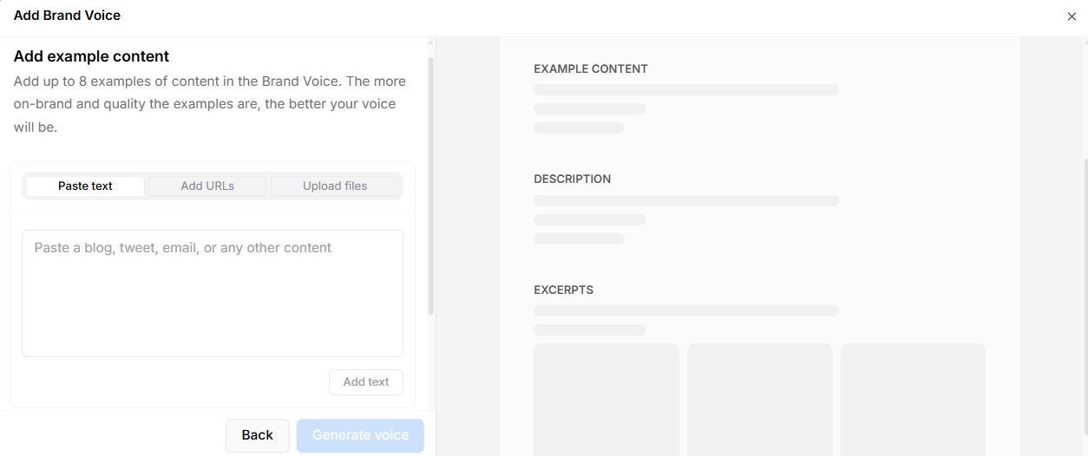Select the first excerpt placeholder card
Image resolution: width=1088 pixels, height=456 pixels.
(606, 399)
